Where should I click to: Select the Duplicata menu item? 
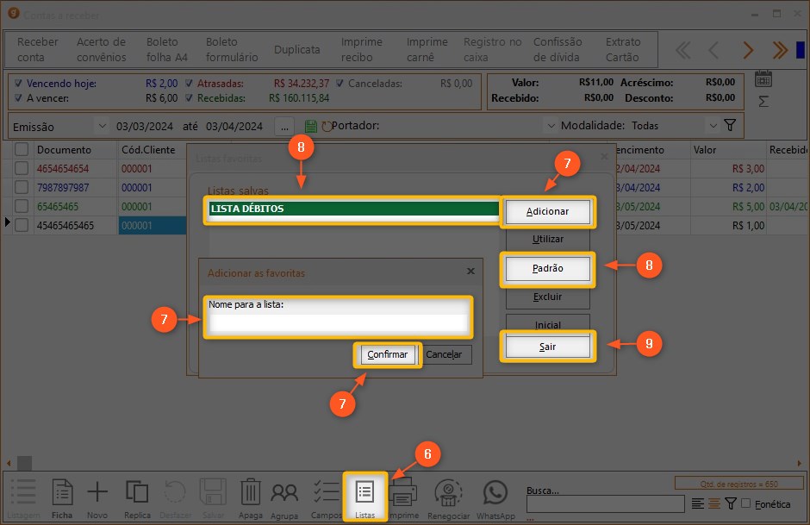296,49
